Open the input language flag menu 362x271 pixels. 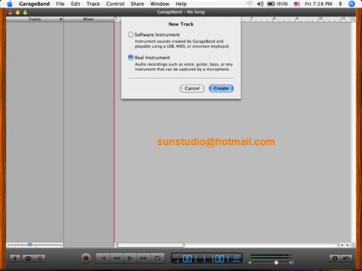297,4
